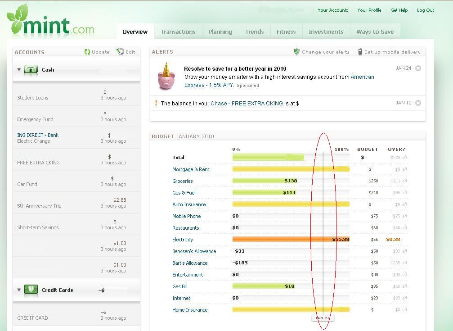Click the orange exclamation mark on balance alert

click(x=156, y=103)
